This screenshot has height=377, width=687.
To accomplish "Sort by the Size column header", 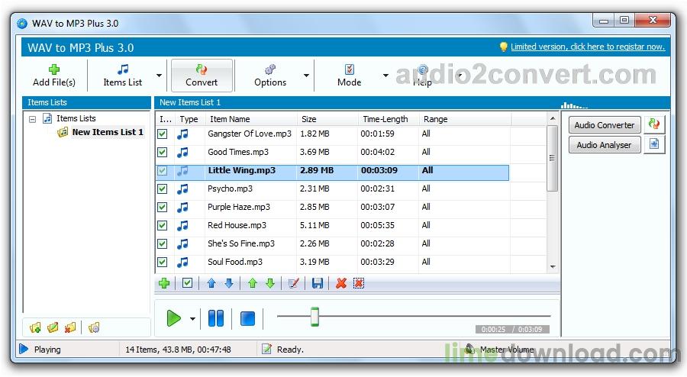I will 327,119.
